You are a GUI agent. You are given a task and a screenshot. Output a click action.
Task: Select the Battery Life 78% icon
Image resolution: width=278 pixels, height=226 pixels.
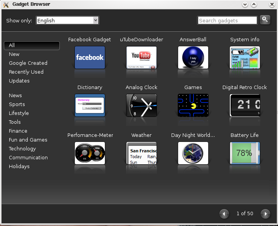click(x=245, y=153)
